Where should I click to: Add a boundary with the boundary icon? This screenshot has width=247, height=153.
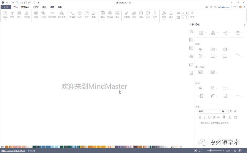pyautogui.click(x=86, y=13)
